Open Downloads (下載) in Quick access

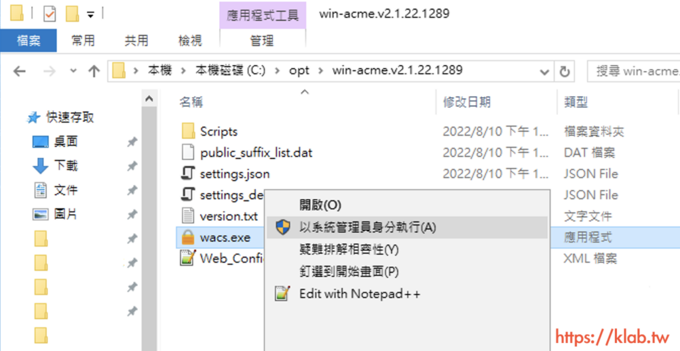point(66,165)
